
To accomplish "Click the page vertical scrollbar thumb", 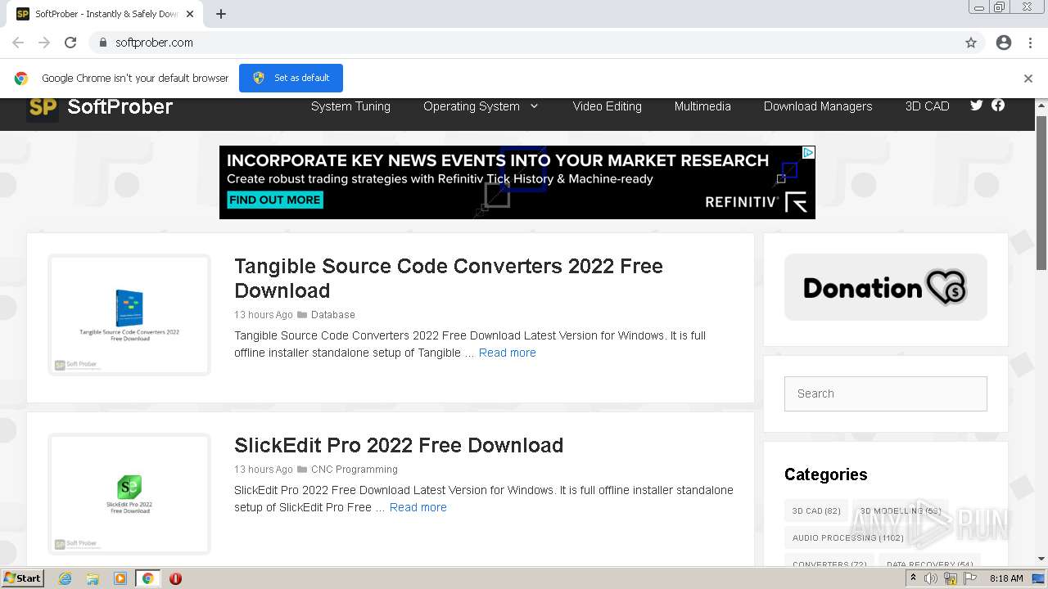I will pyautogui.click(x=1041, y=192).
